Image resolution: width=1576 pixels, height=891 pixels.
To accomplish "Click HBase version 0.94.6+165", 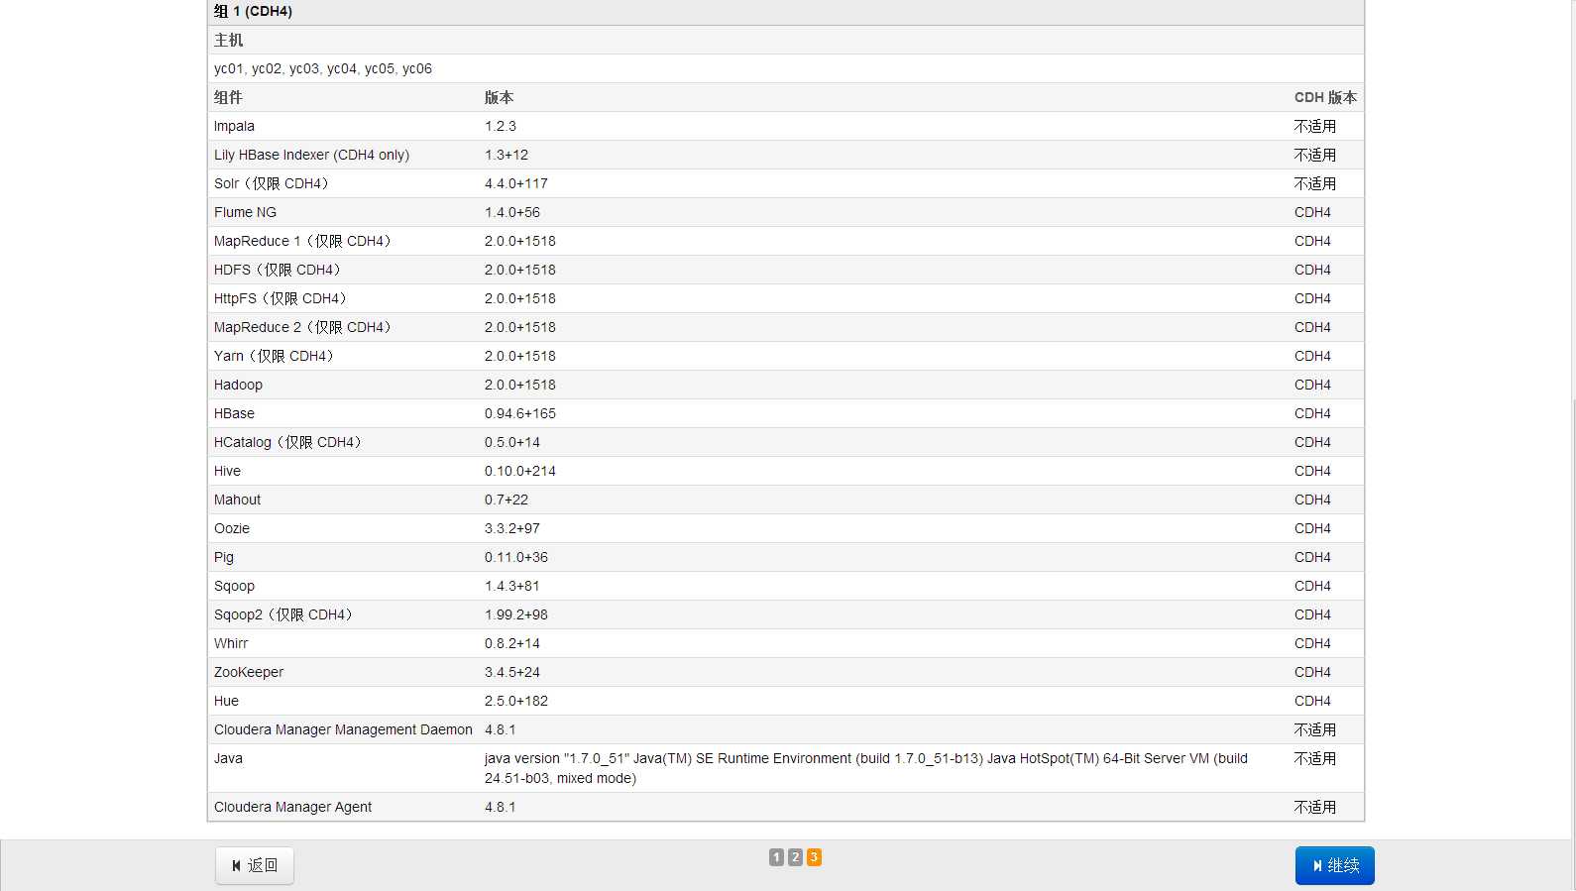I will pyautogui.click(x=520, y=413).
